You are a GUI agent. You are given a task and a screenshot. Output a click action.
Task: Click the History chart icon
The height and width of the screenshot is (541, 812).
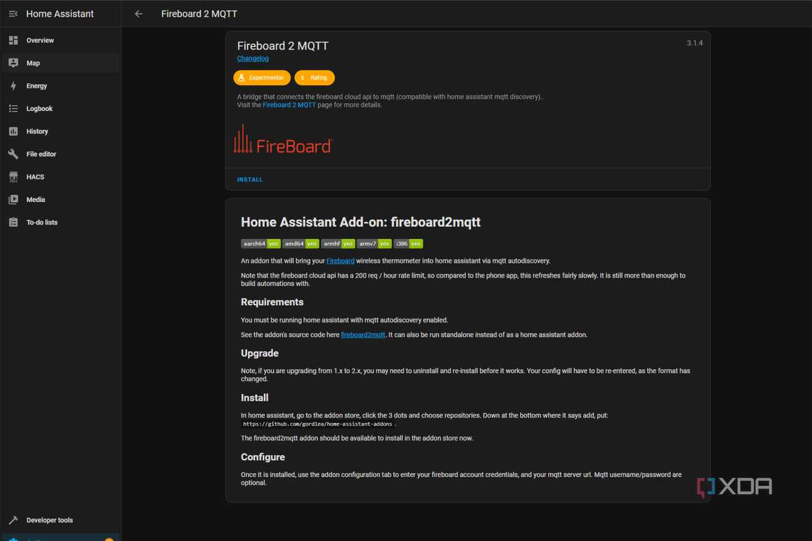coord(13,131)
